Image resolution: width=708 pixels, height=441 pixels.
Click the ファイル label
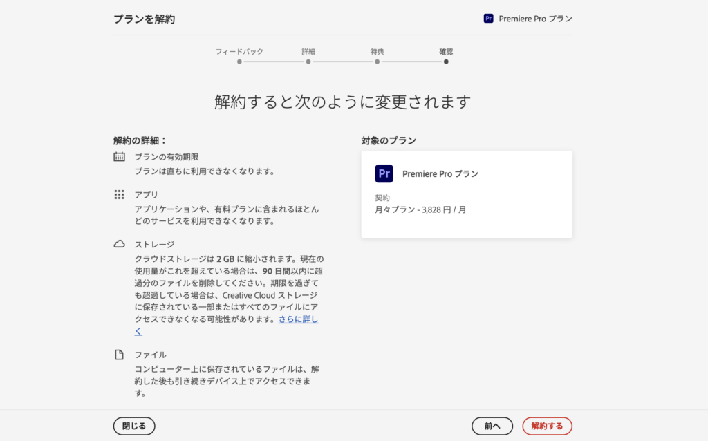coord(150,355)
